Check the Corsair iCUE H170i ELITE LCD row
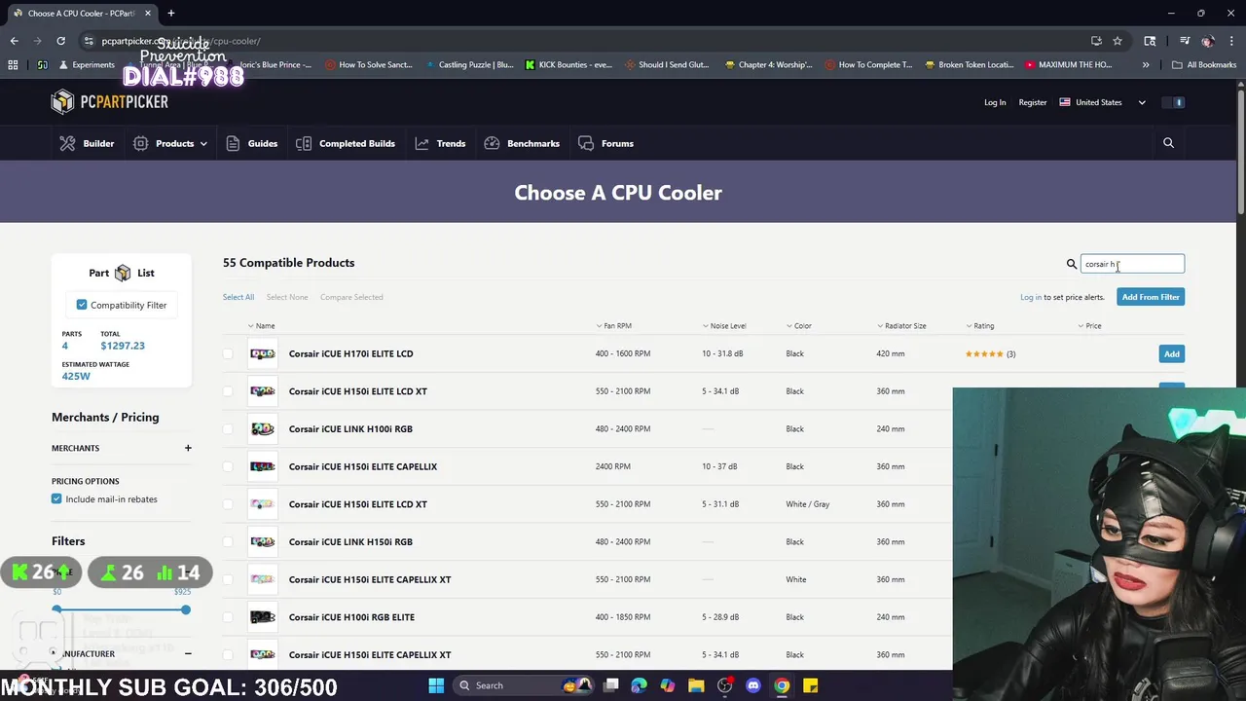 (228, 353)
